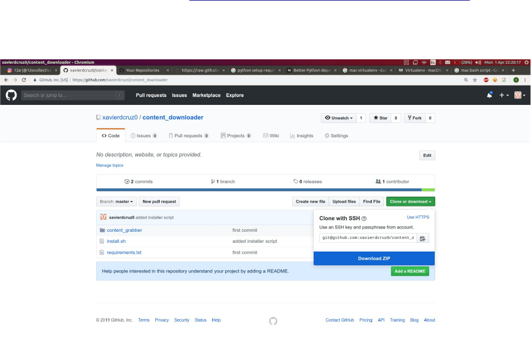
Task: Click the En keyboard layout indicator
Action: pyautogui.click(x=433, y=62)
